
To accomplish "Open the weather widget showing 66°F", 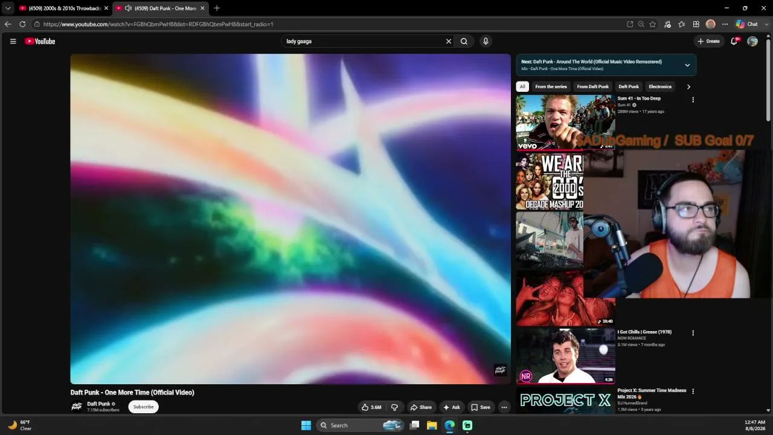I will [20, 425].
